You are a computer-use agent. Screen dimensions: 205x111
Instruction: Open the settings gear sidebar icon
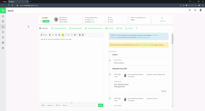3,48
